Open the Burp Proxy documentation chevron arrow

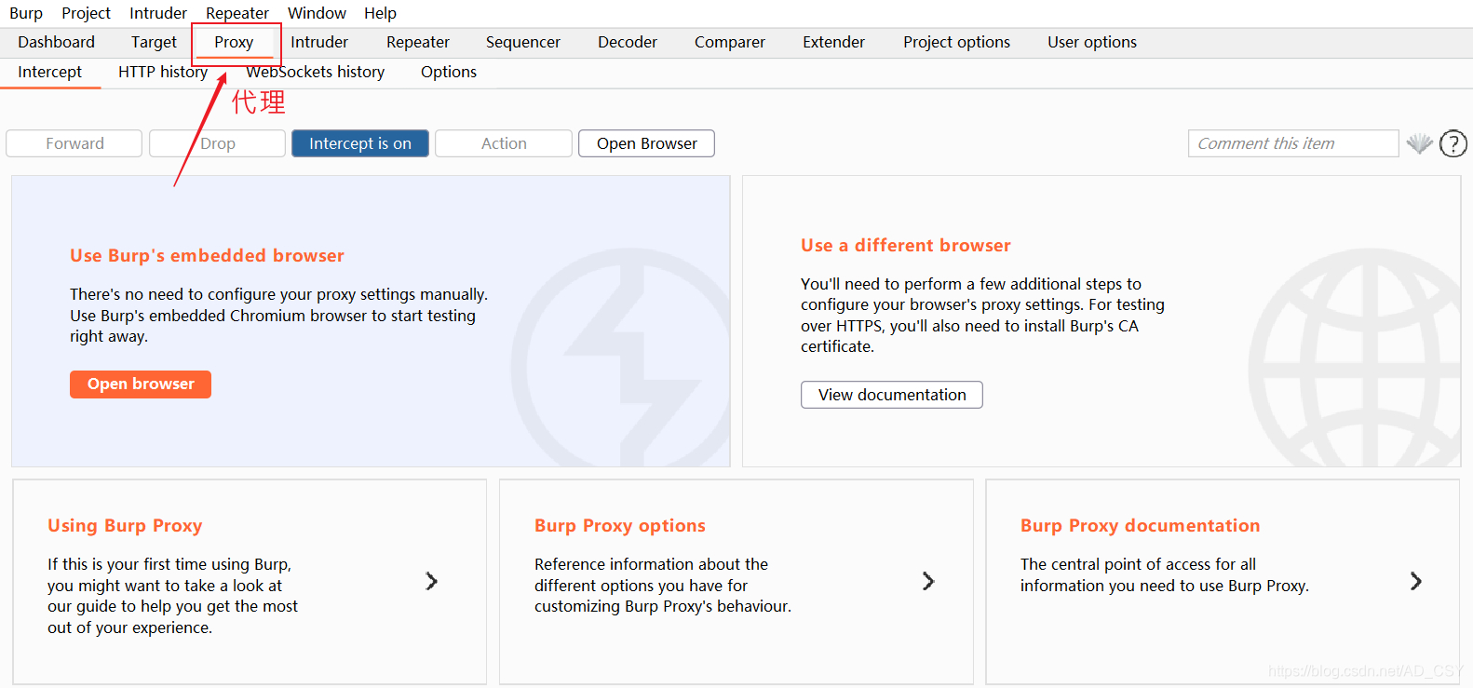click(x=1416, y=581)
